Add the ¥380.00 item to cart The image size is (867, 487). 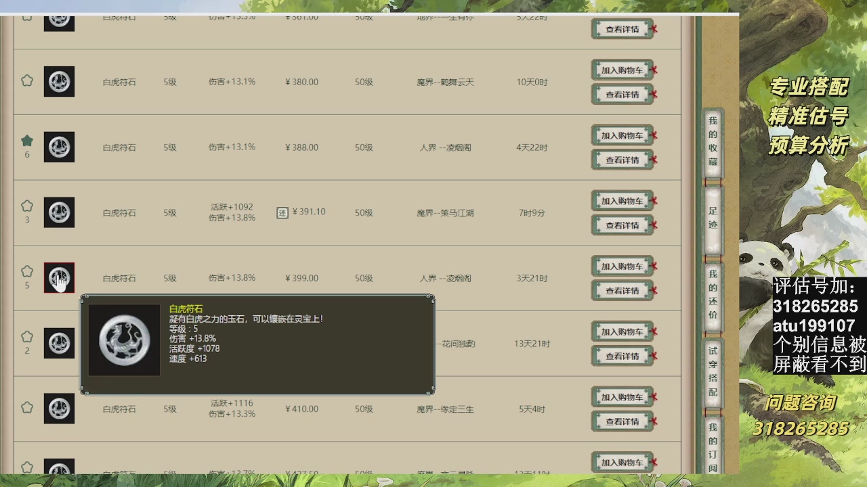pos(622,70)
